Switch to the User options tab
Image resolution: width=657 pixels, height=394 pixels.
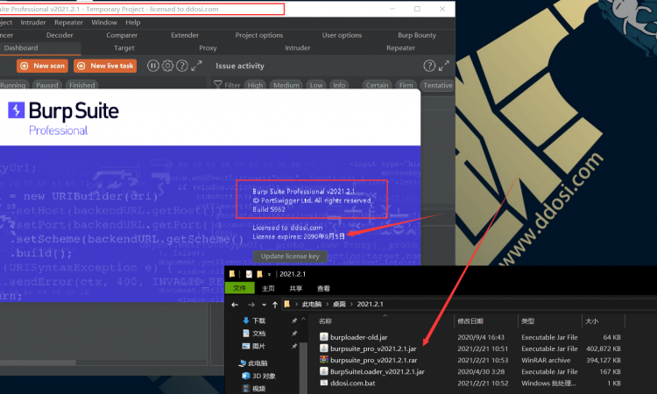(342, 35)
